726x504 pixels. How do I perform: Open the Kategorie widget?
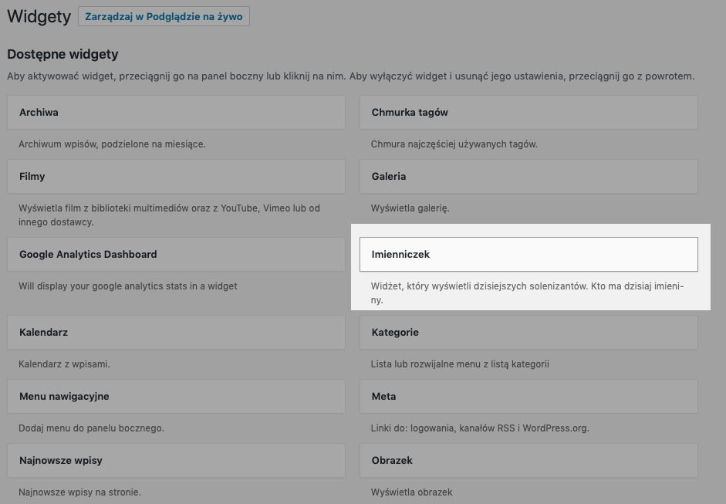528,333
